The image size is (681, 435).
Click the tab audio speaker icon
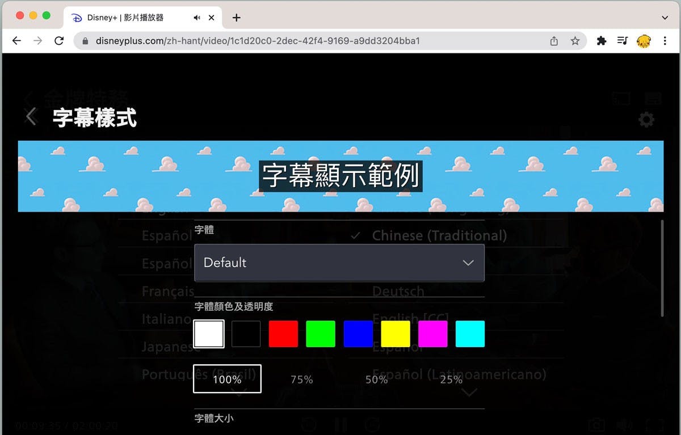point(196,18)
